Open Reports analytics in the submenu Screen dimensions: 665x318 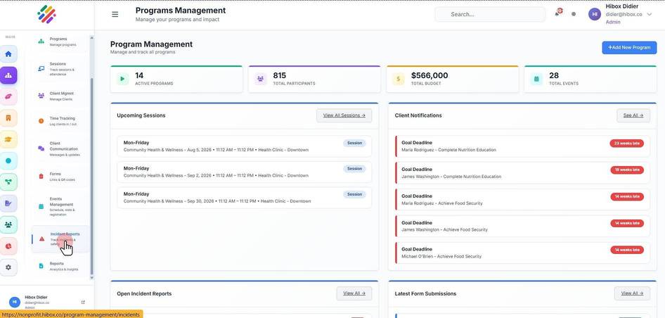[x=60, y=266]
